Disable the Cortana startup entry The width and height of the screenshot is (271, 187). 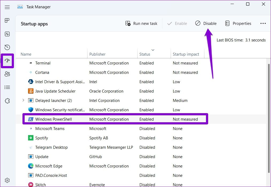click(42, 72)
